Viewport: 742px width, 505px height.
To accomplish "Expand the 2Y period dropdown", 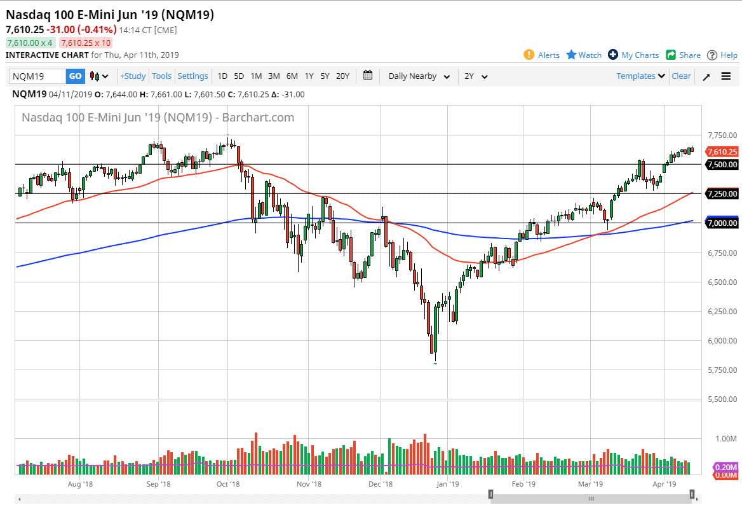I will (x=476, y=76).
